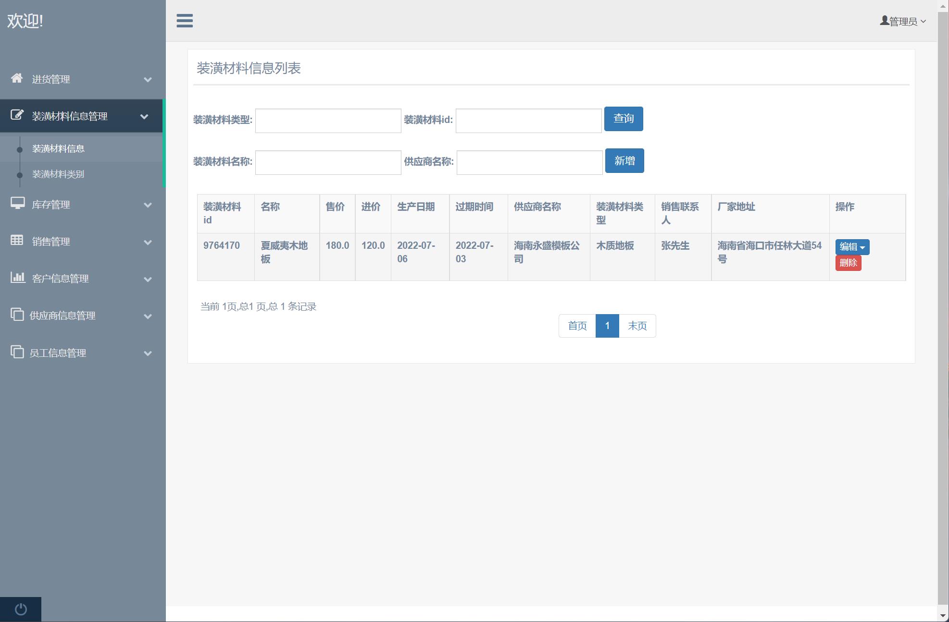Open the 装潢材料类别 submenu item
Viewport: 949px width, 622px height.
coord(58,174)
